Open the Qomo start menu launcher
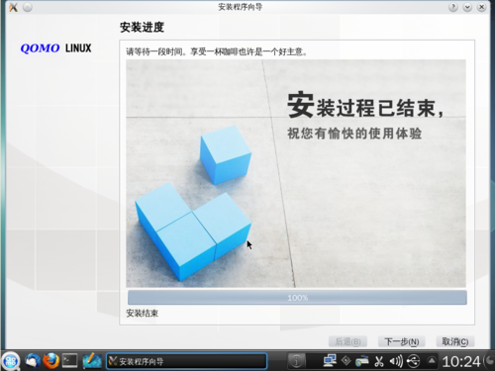Viewport: 495px width, 371px height. click(x=11, y=361)
